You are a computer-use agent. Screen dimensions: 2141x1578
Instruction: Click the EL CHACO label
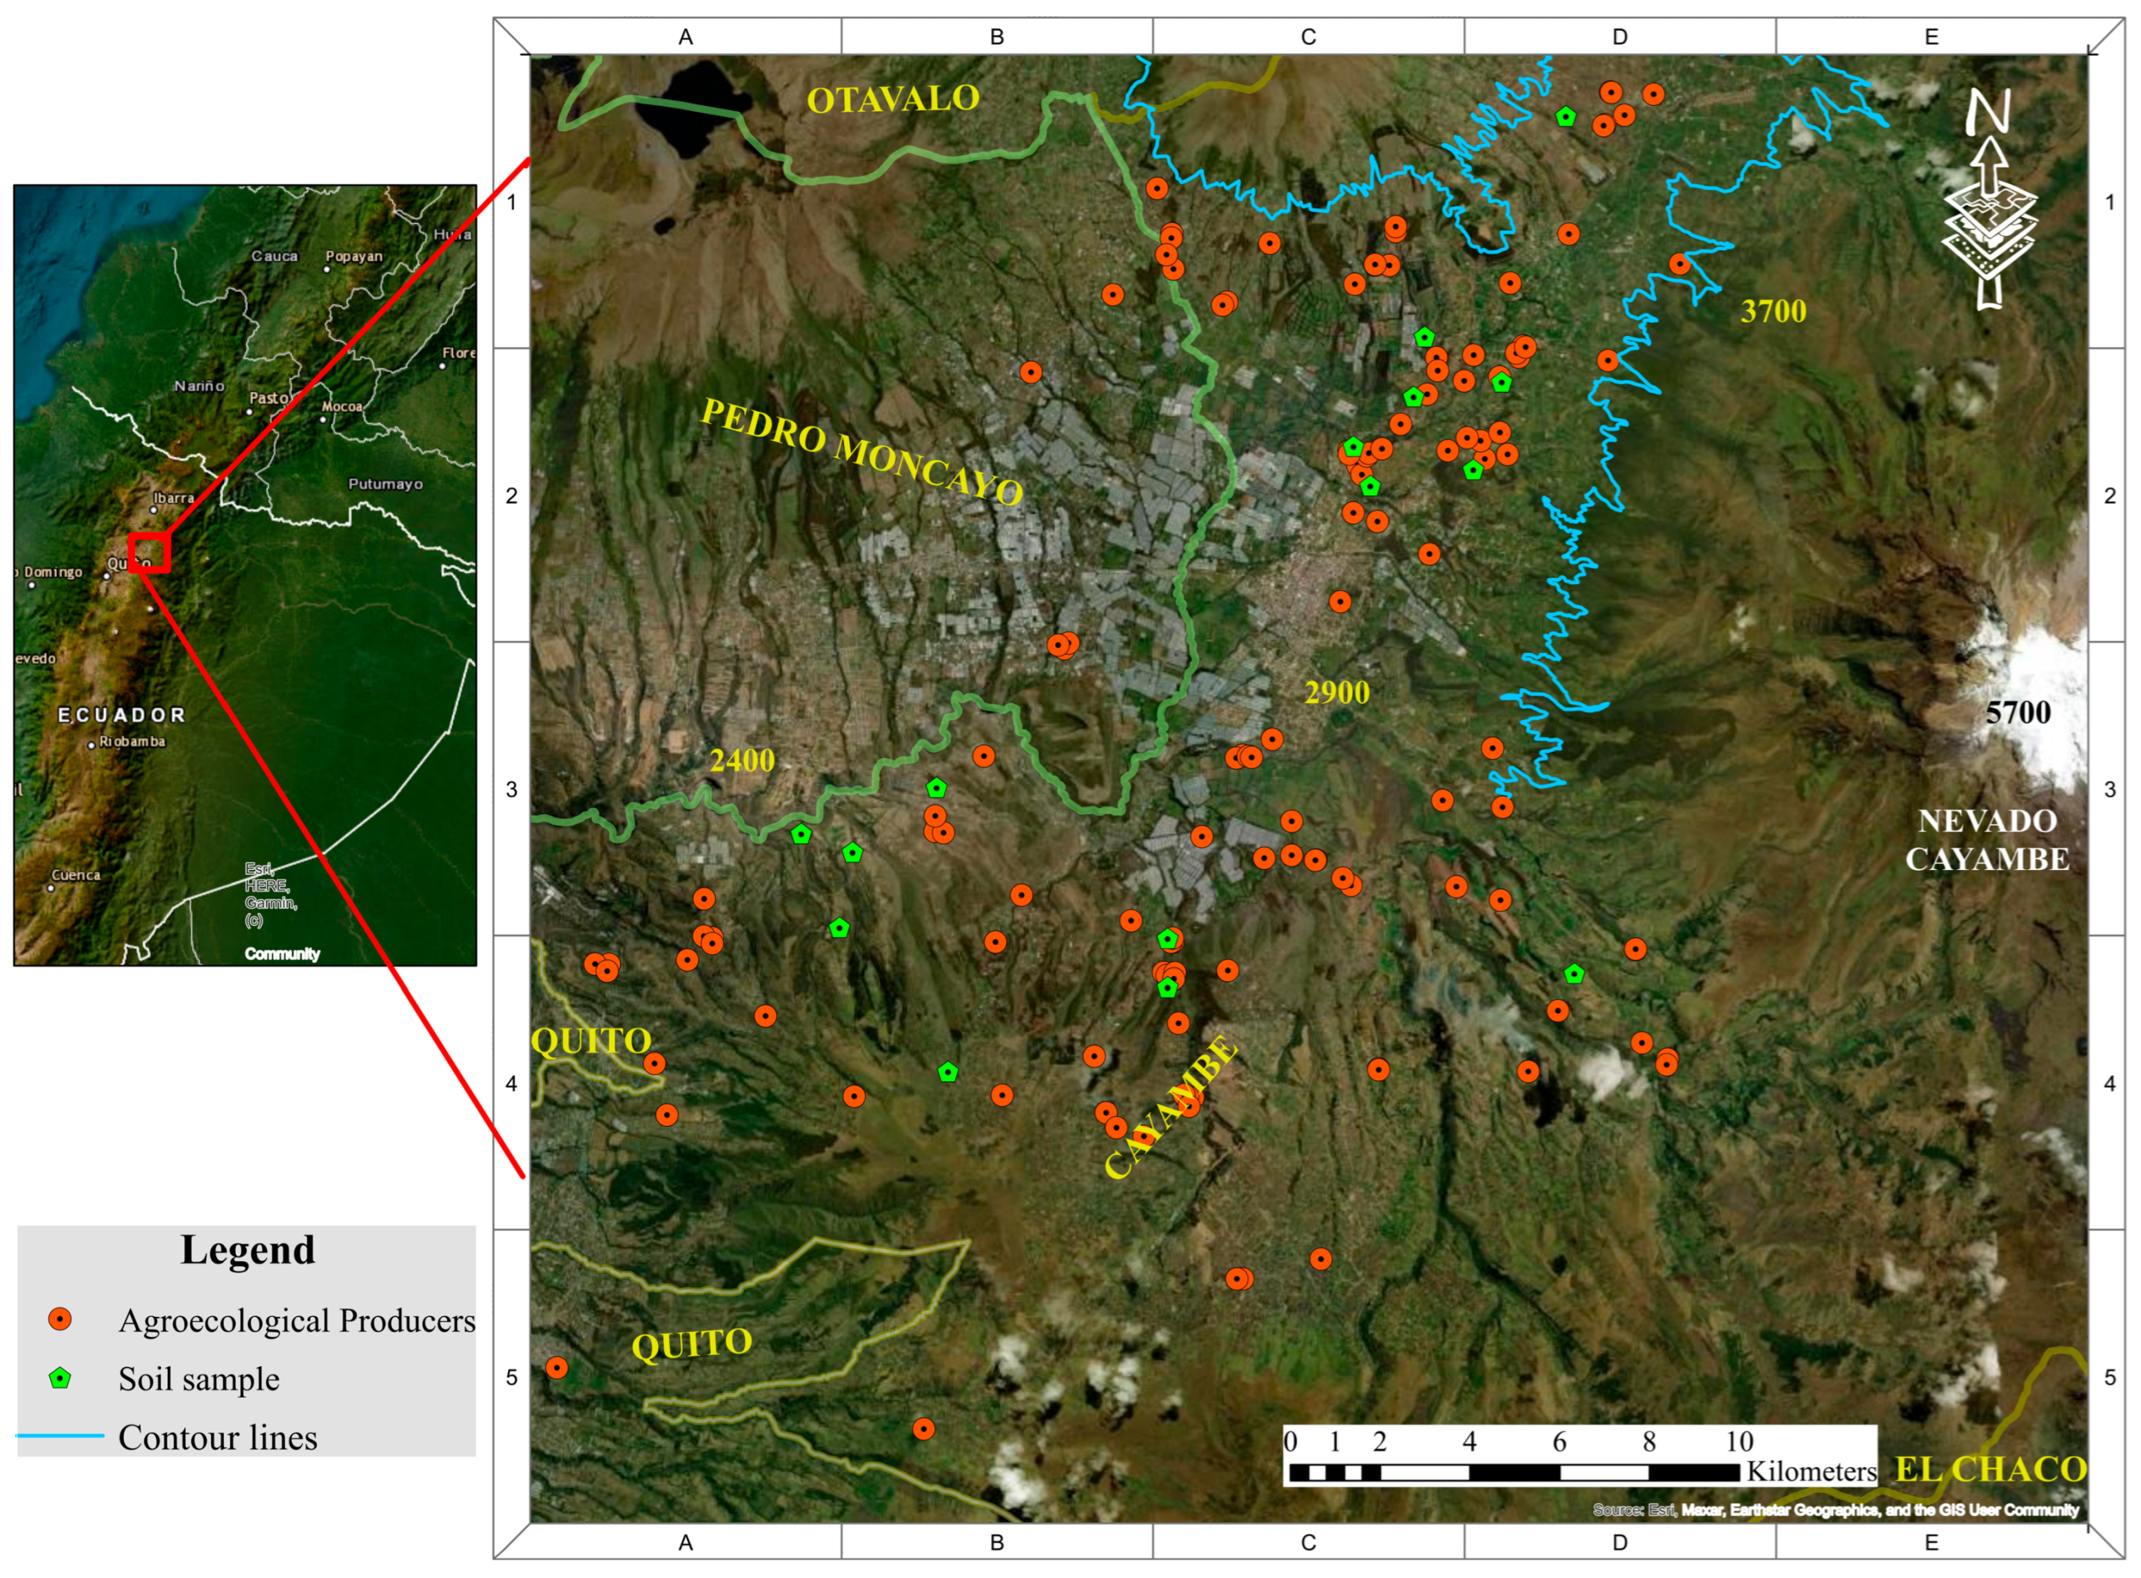[1990, 1468]
